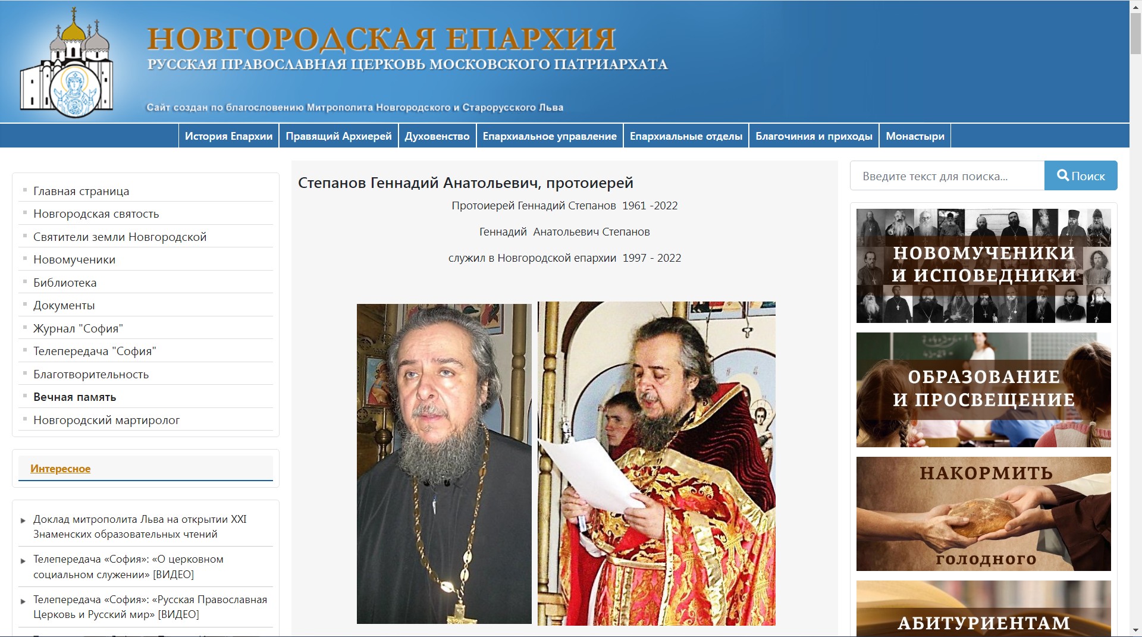Image resolution: width=1142 pixels, height=637 pixels.
Task: Open the Документы sidebar link
Action: pos(64,305)
